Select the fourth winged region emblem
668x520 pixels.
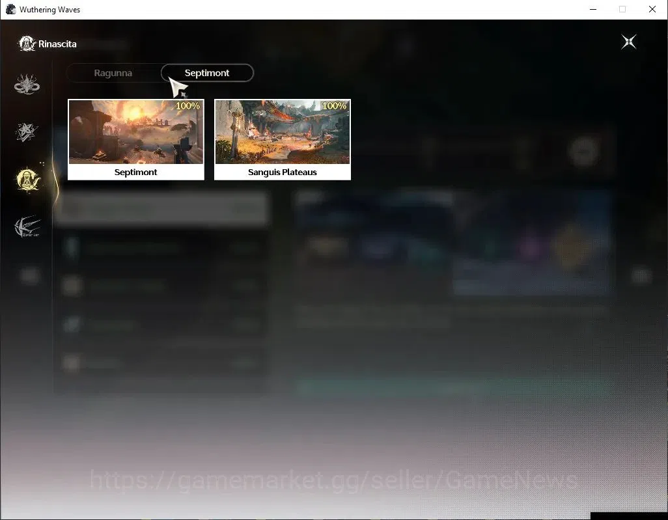[x=27, y=226]
